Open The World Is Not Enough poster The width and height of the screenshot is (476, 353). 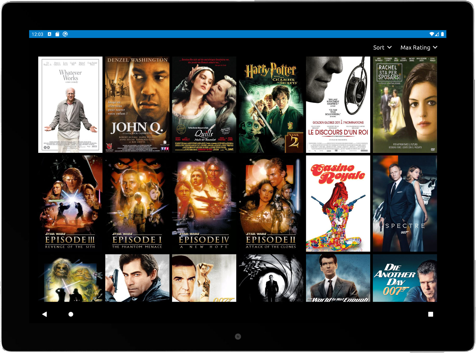click(x=338, y=278)
